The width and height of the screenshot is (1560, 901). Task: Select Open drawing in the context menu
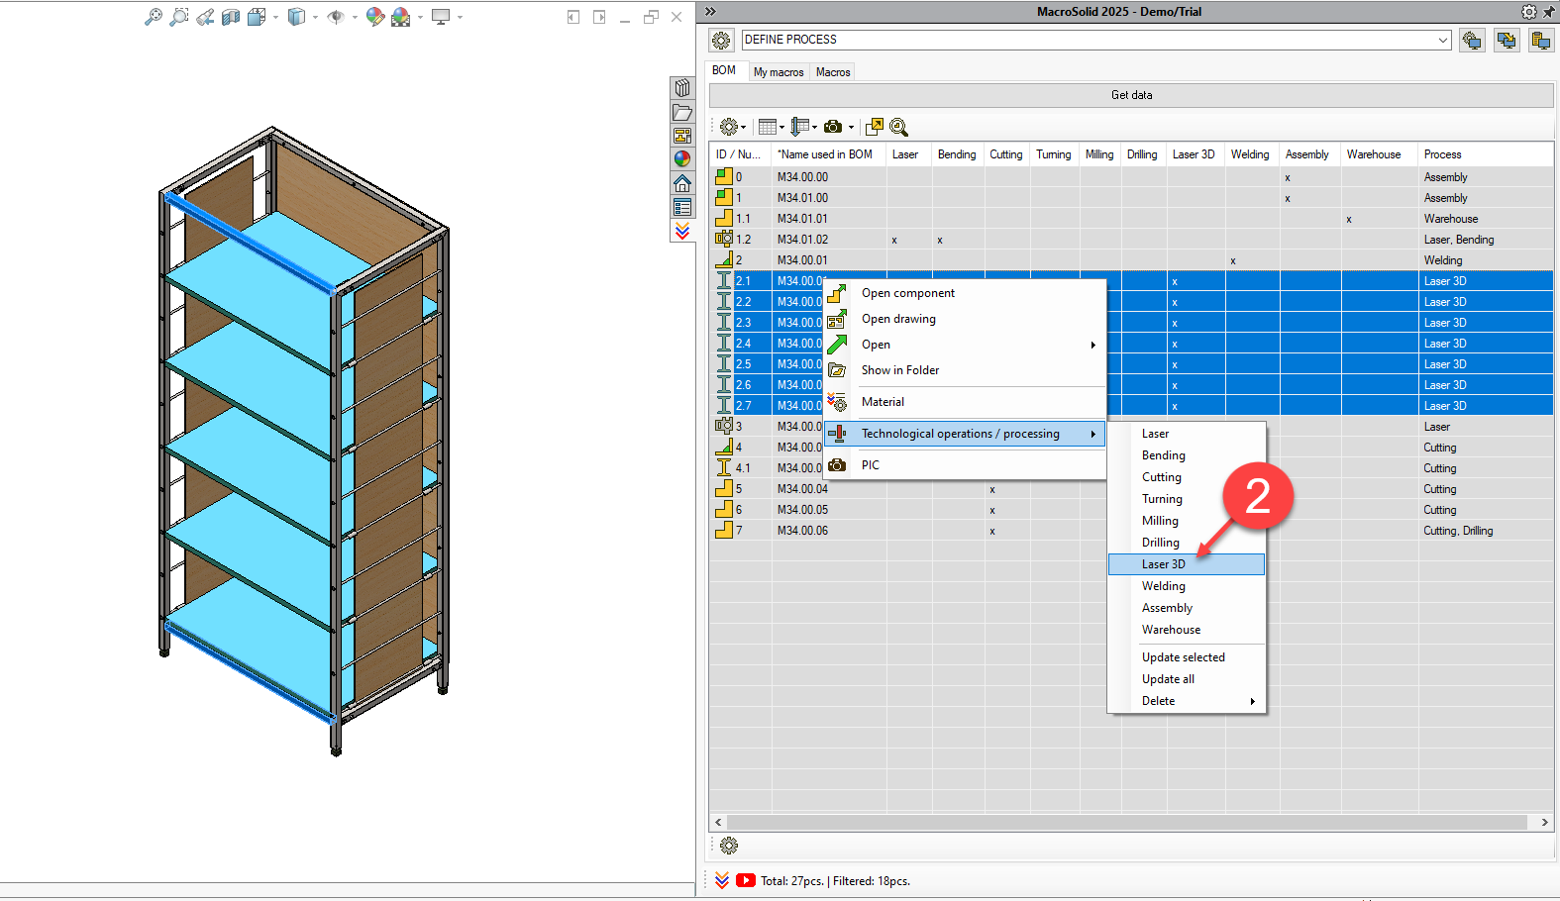click(965, 319)
